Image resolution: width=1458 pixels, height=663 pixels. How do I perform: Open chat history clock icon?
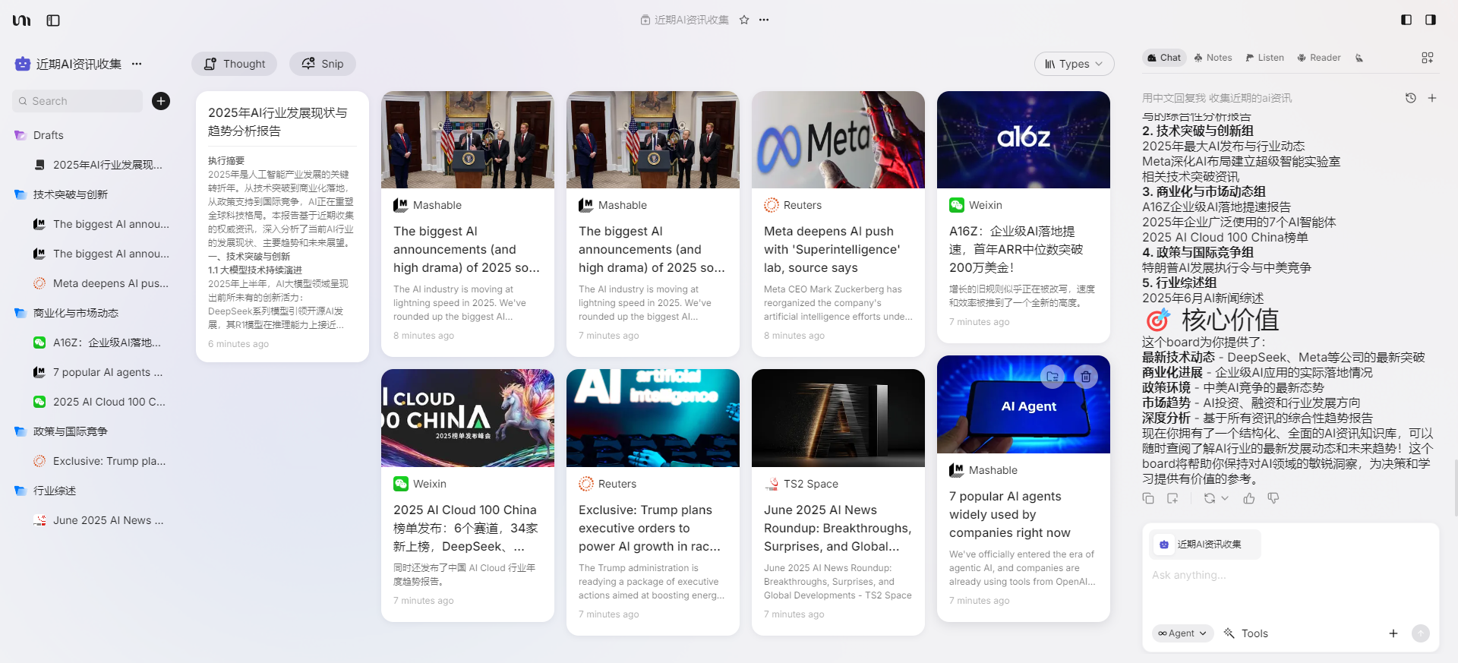(x=1411, y=98)
